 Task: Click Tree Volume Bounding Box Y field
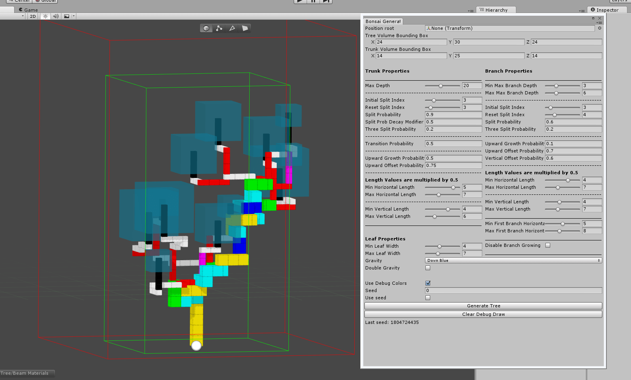[489, 42]
